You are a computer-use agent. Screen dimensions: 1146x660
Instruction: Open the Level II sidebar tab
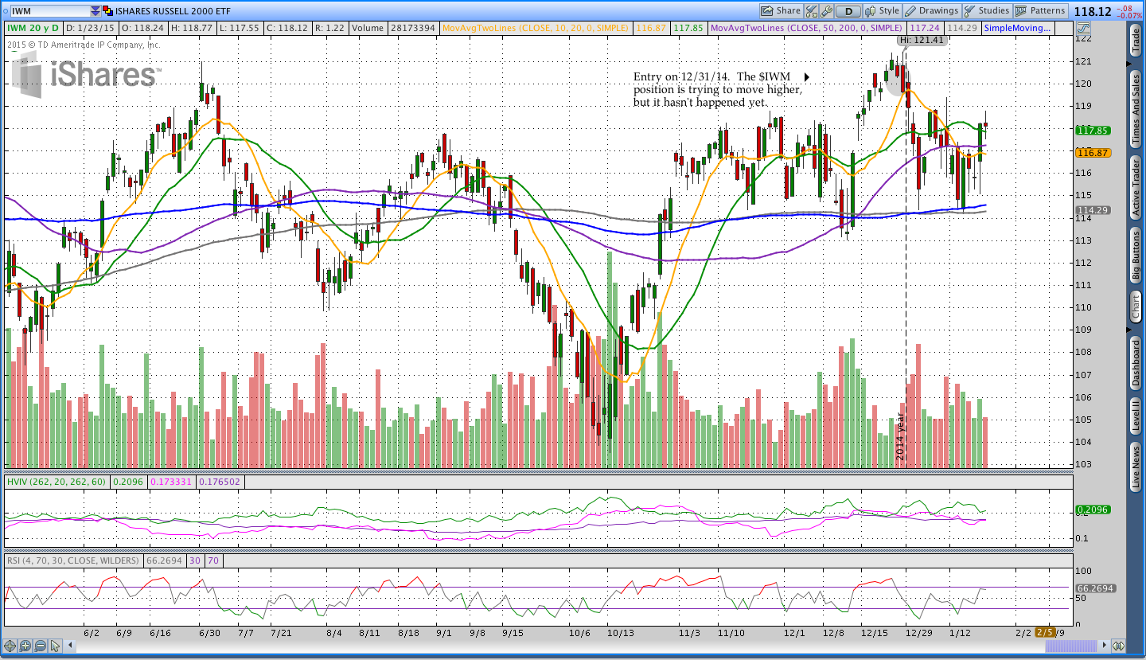[1136, 416]
